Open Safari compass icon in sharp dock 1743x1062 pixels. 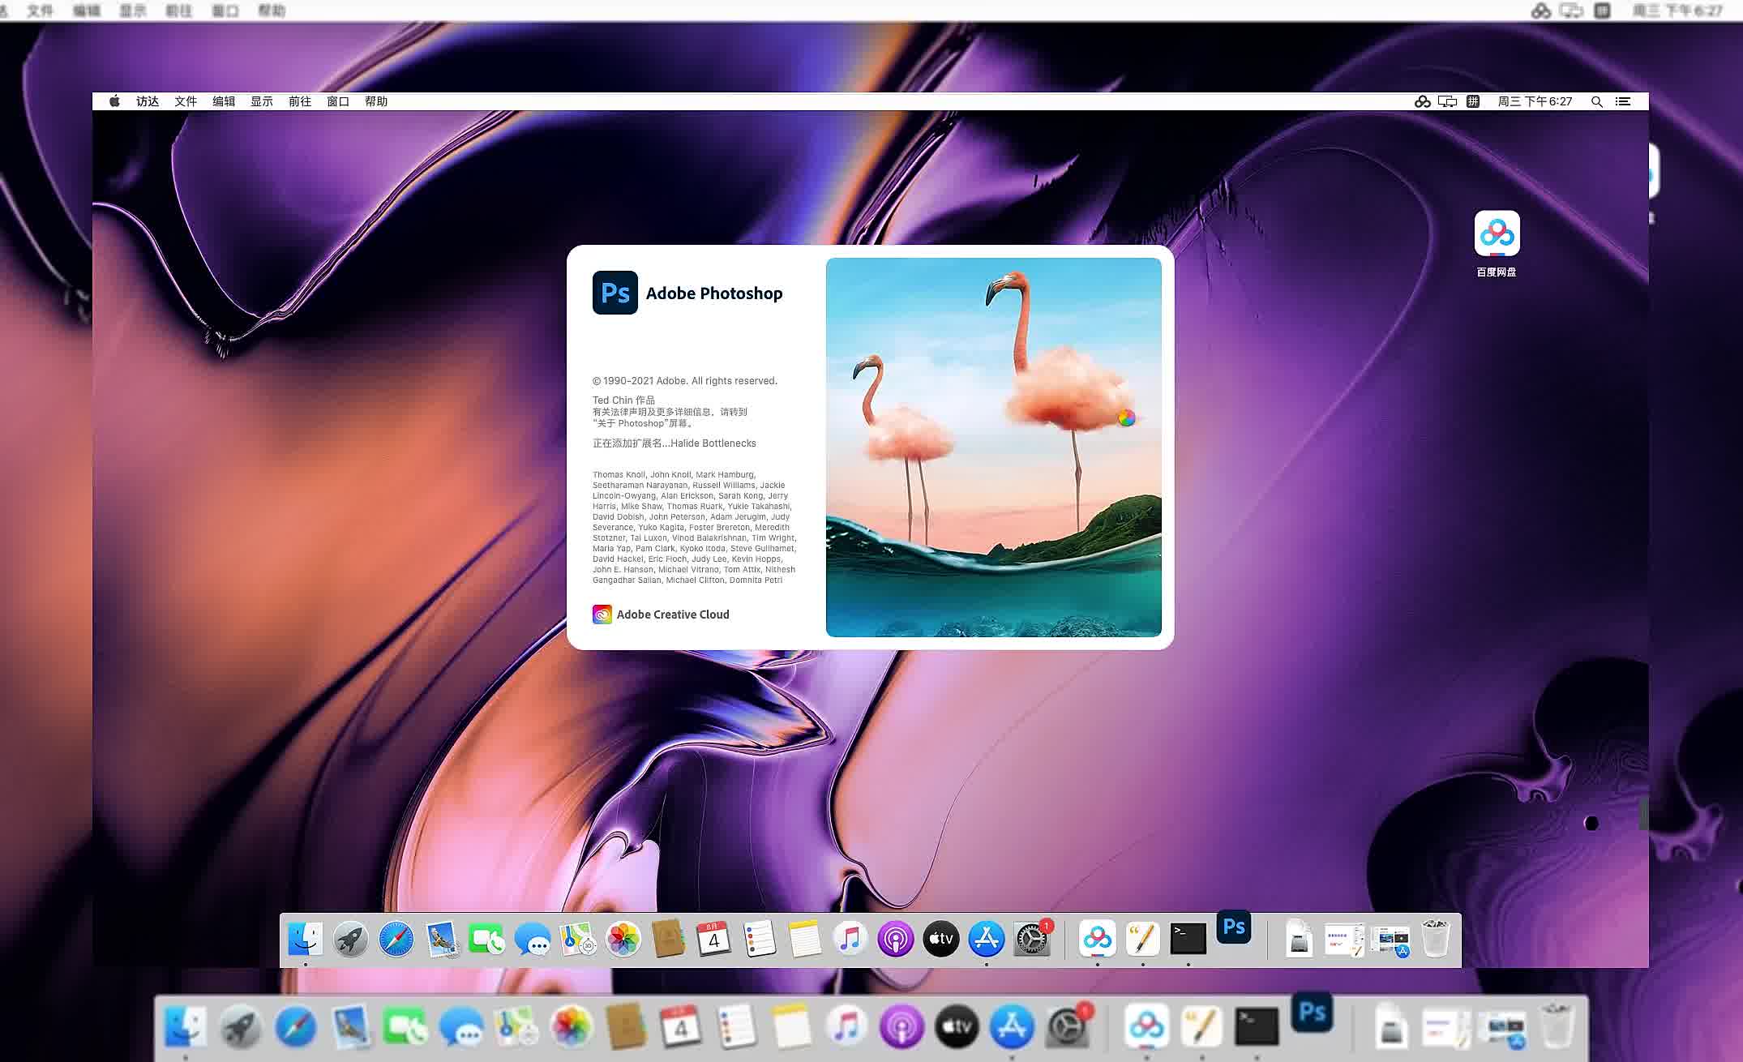pyautogui.click(x=396, y=939)
